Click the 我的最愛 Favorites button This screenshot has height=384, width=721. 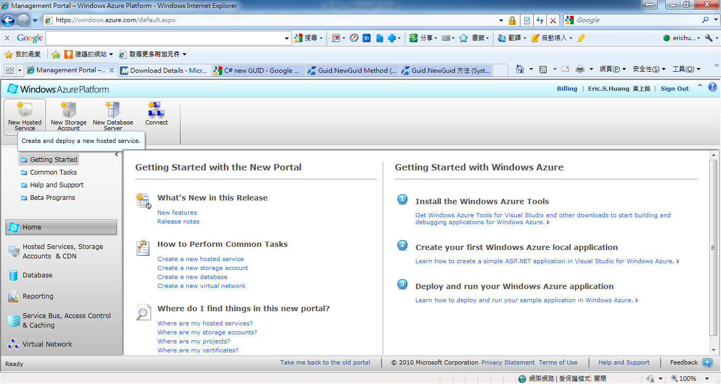pos(23,54)
